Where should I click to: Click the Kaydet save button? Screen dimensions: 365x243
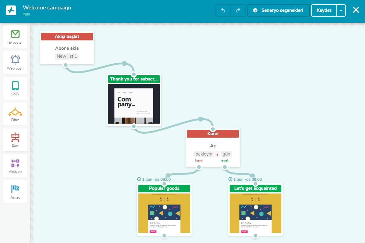324,10
